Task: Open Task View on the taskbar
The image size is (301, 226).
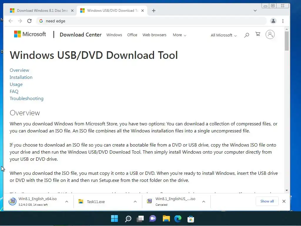Action: tap(140, 219)
